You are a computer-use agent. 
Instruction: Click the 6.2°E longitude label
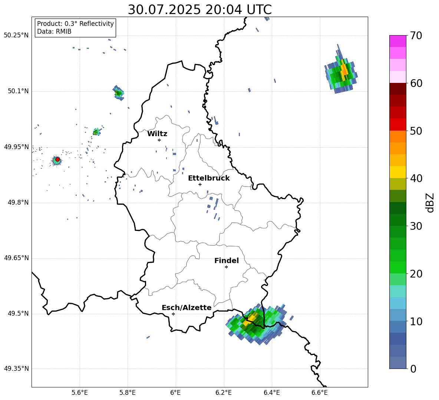[x=224, y=393]
